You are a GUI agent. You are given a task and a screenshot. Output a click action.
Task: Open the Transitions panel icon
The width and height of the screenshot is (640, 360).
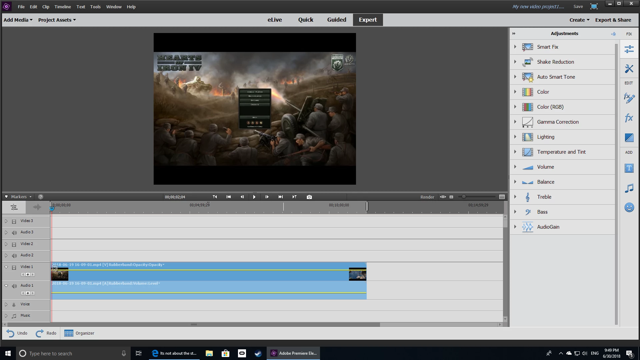click(x=629, y=138)
